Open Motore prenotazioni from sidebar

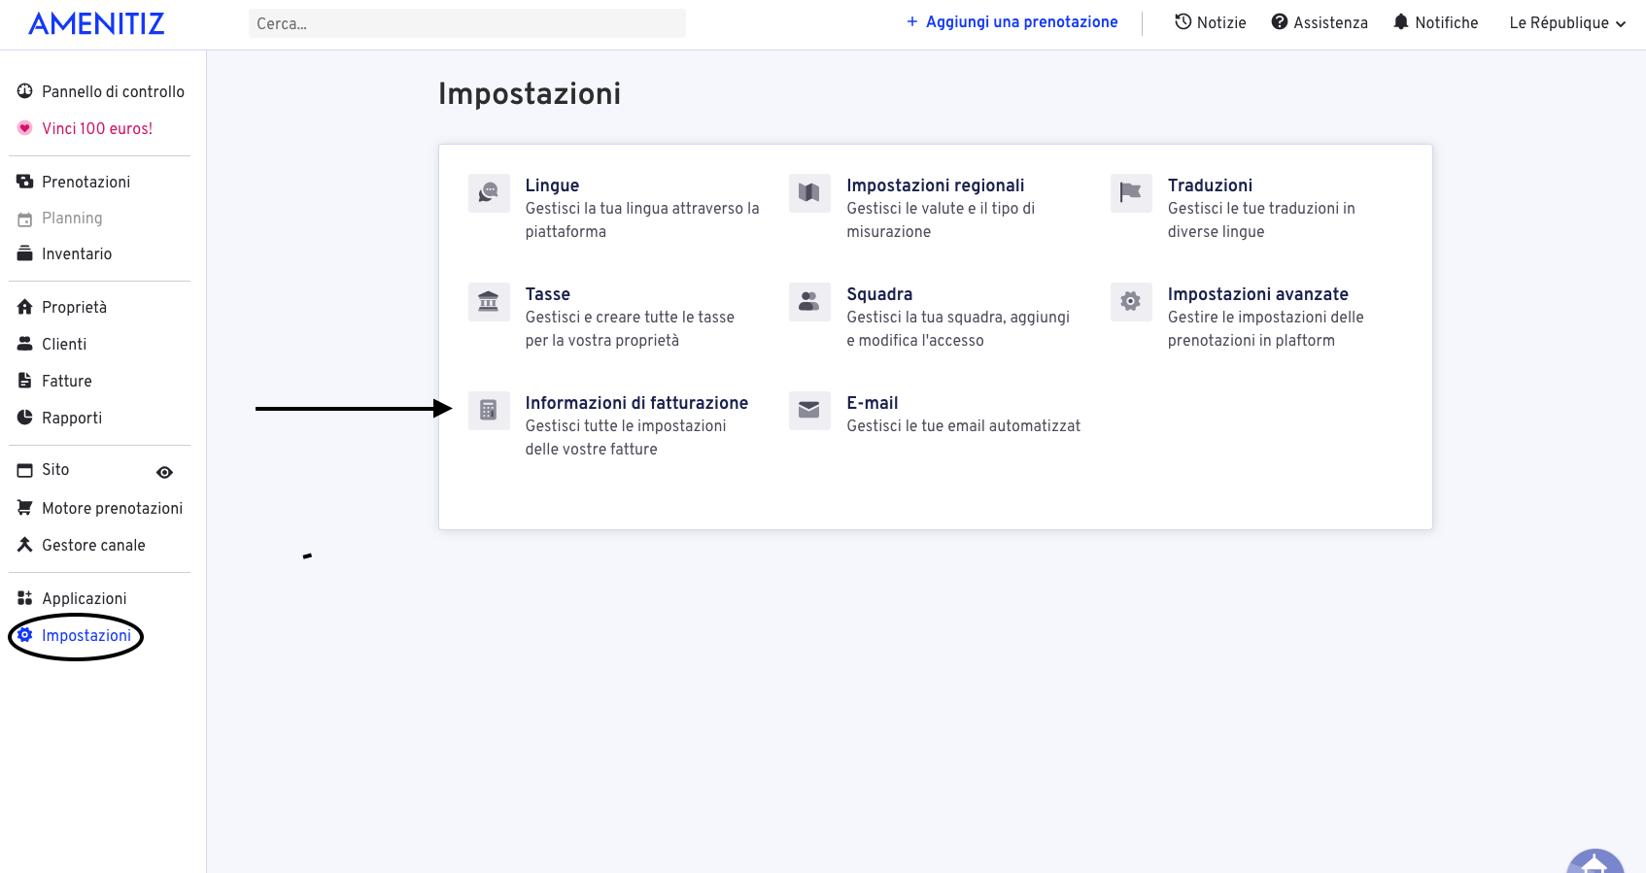point(112,509)
